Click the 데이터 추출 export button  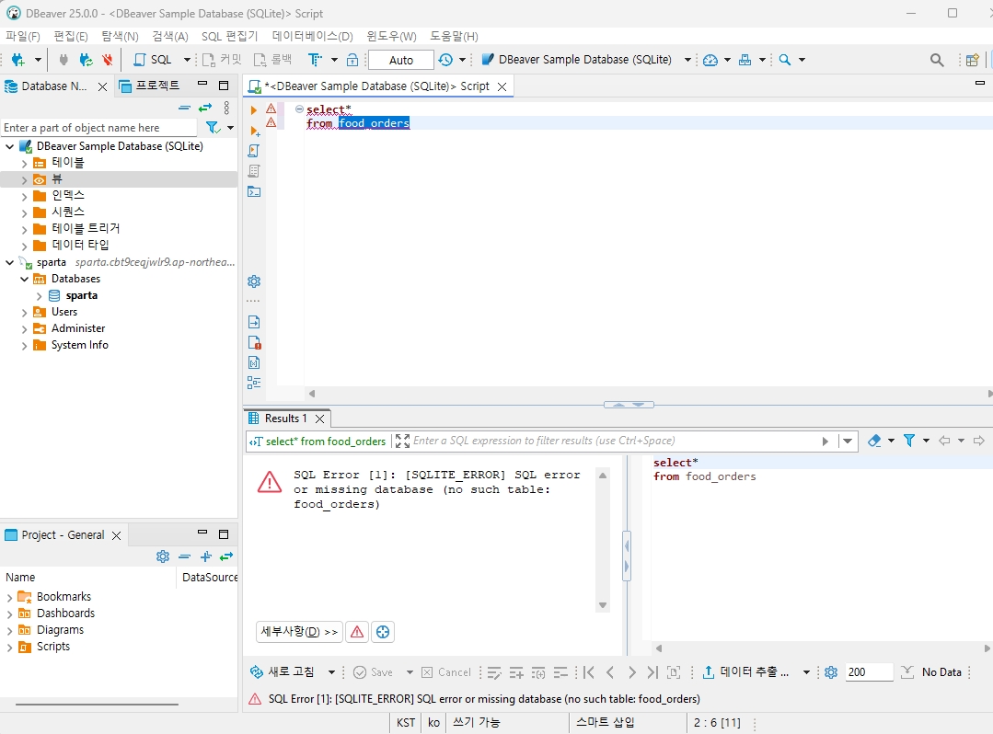746,672
